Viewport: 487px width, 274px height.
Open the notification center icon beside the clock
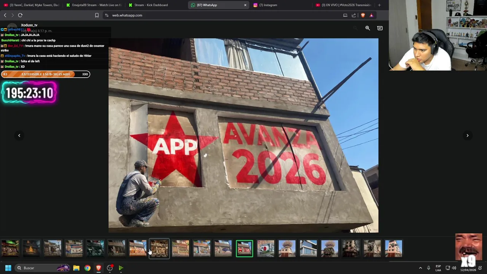tap(480, 268)
